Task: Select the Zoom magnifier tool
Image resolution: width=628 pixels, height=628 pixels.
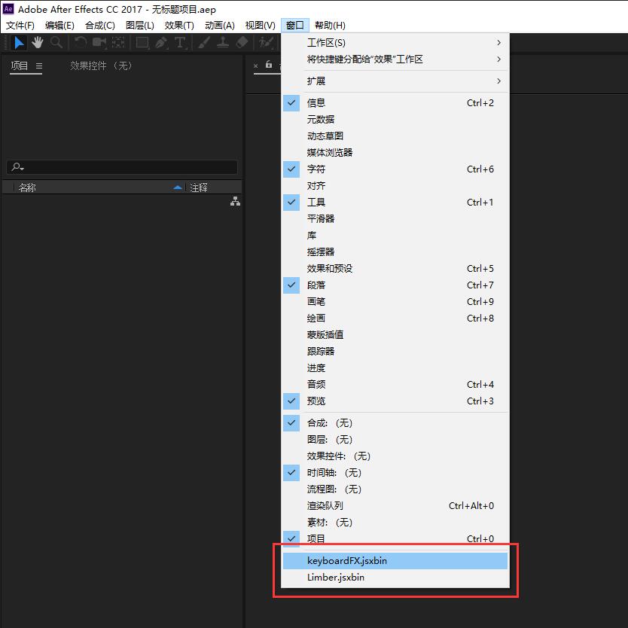Action: pos(56,42)
